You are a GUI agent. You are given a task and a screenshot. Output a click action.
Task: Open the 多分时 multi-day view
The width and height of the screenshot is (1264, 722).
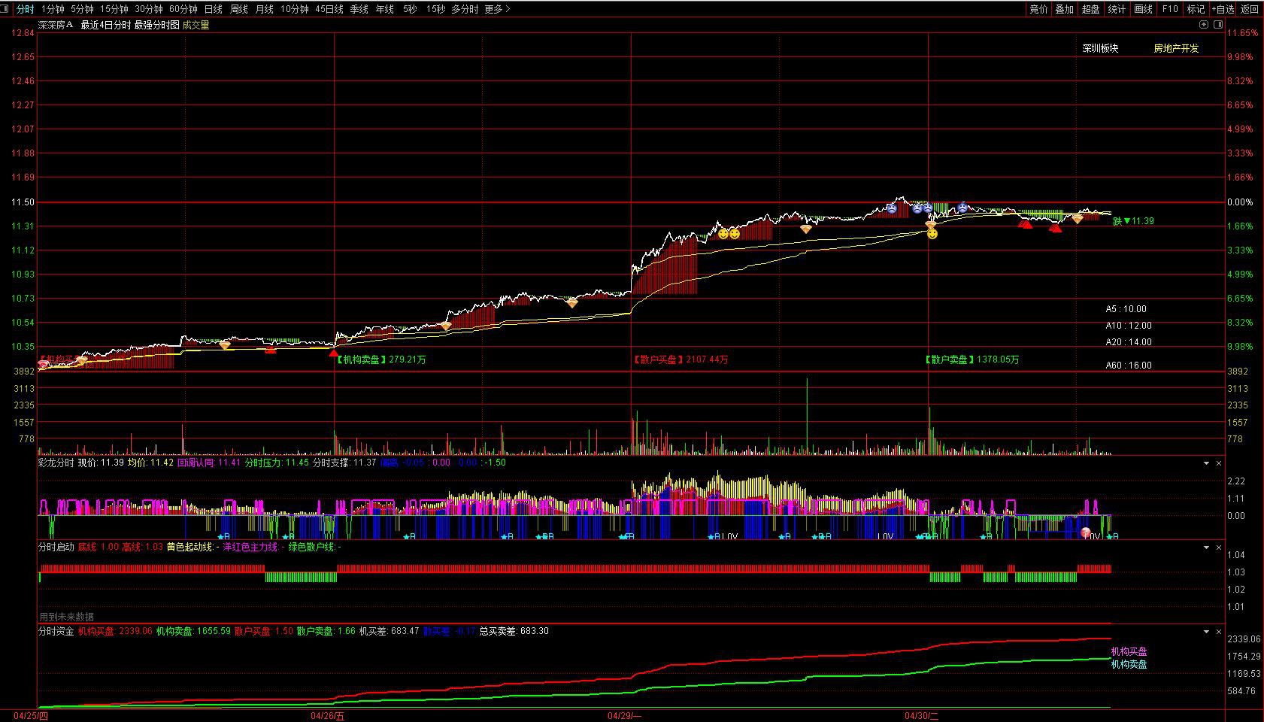(465, 9)
